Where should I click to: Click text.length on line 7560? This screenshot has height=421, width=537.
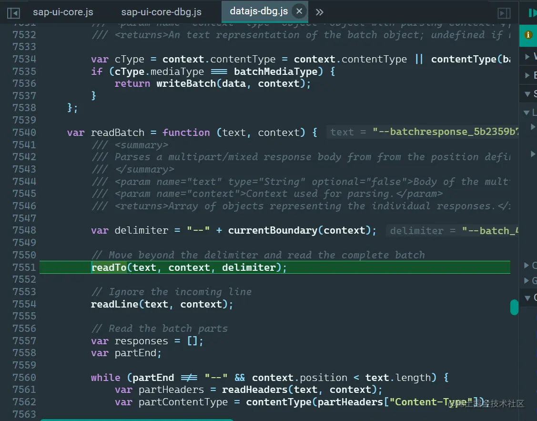click(397, 378)
